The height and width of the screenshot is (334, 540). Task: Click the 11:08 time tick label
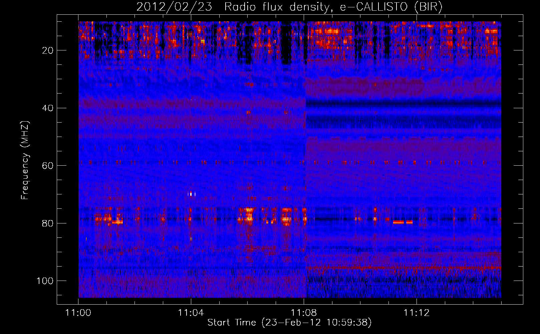pos(304,313)
